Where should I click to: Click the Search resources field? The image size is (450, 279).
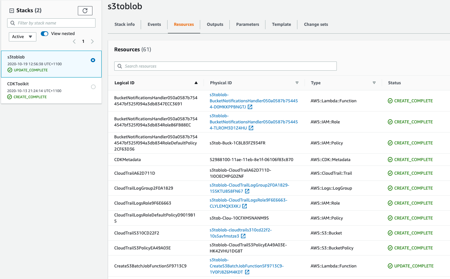point(225,66)
